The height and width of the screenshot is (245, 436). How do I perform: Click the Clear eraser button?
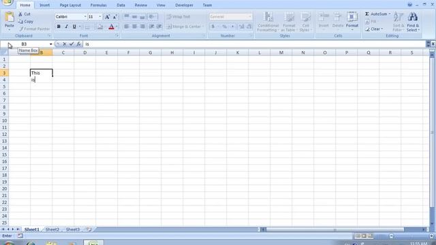[374, 29]
